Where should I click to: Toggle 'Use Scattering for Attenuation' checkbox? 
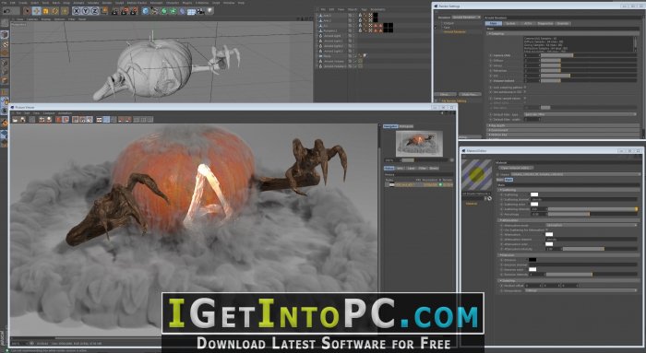click(546, 230)
